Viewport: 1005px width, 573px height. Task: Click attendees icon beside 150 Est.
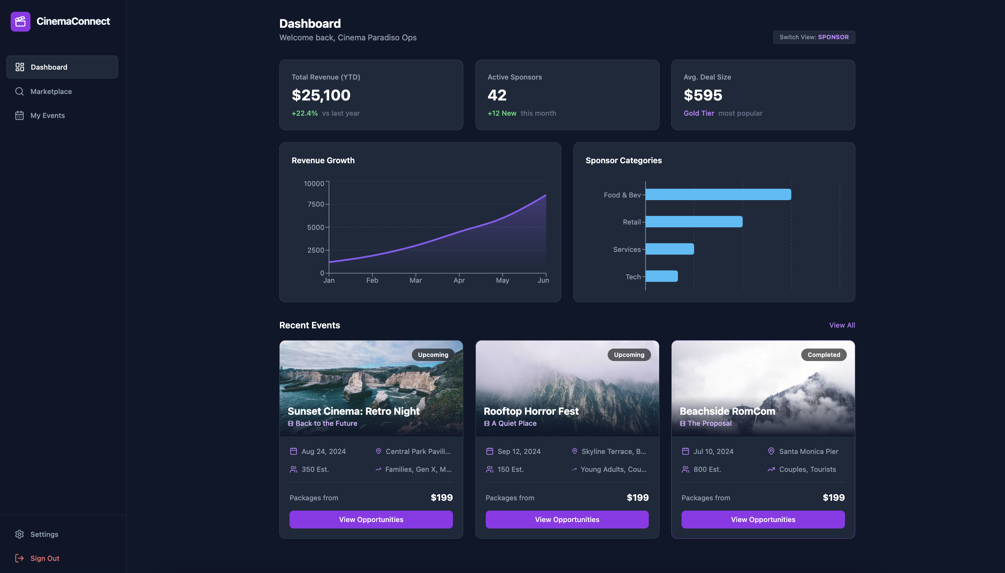coord(489,469)
